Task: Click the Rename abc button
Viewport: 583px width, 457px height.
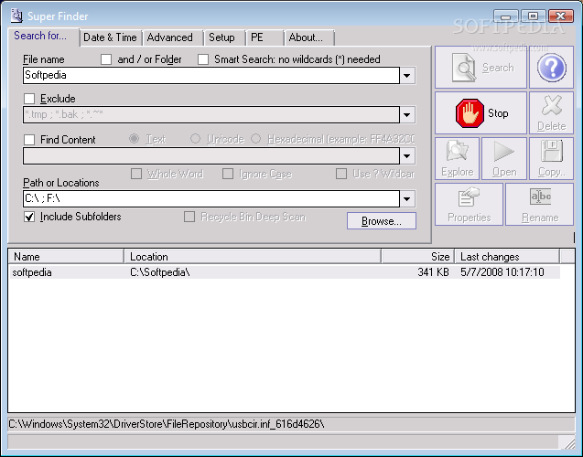Action: click(539, 204)
